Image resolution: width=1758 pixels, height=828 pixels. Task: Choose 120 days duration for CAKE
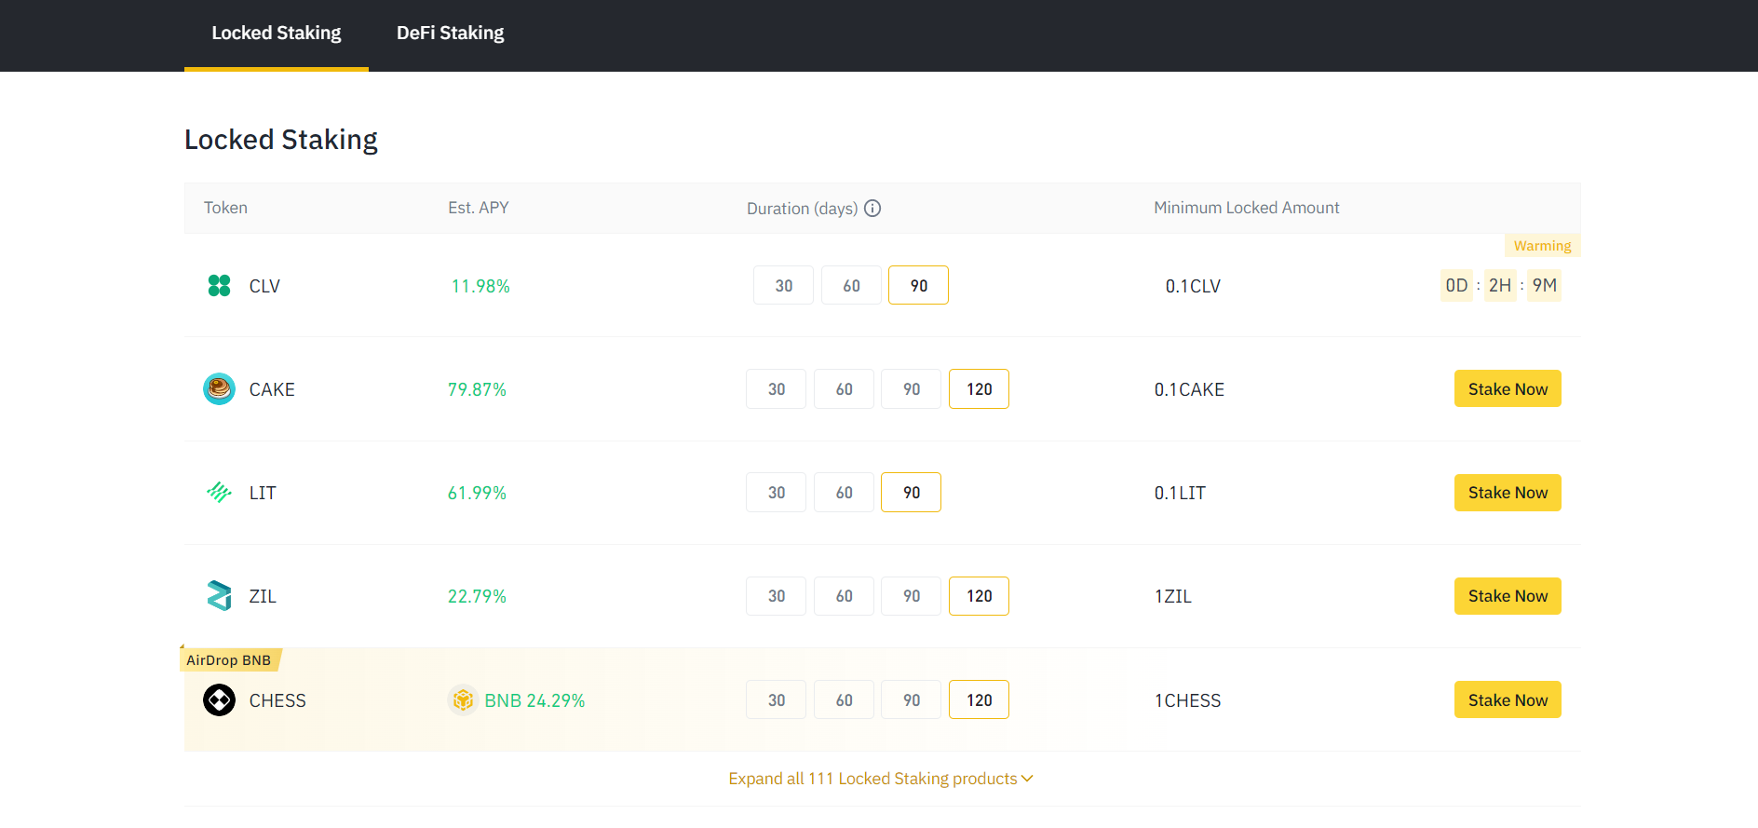[979, 388]
